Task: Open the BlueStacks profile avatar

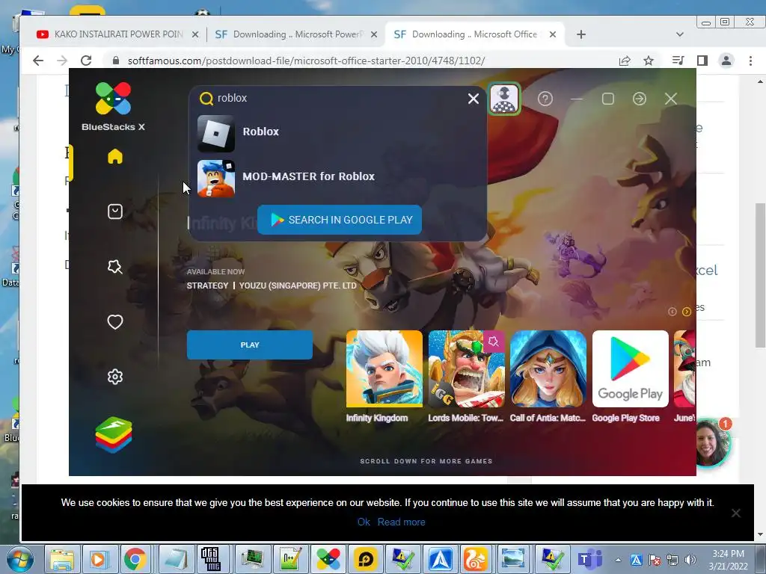Action: [504, 99]
